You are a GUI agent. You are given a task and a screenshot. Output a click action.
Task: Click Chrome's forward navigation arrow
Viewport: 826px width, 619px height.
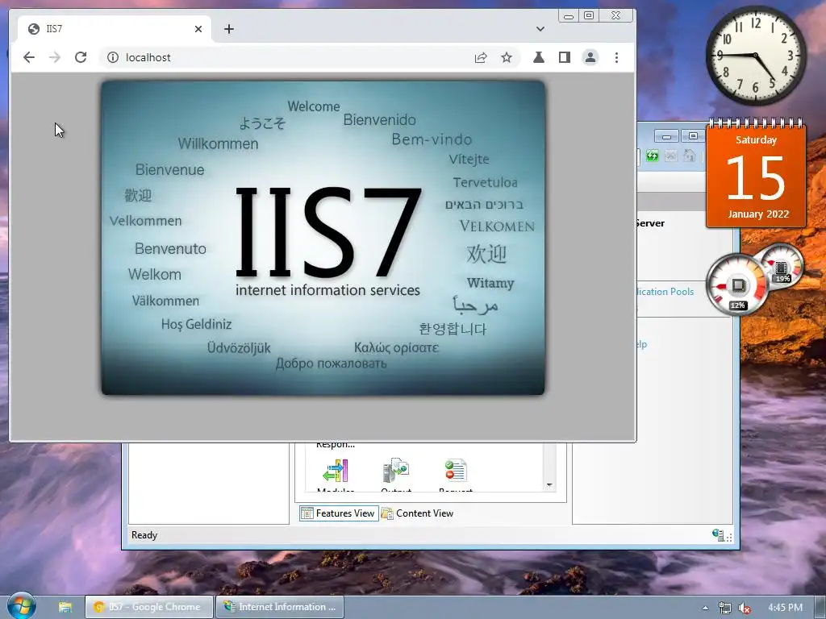[x=54, y=57]
